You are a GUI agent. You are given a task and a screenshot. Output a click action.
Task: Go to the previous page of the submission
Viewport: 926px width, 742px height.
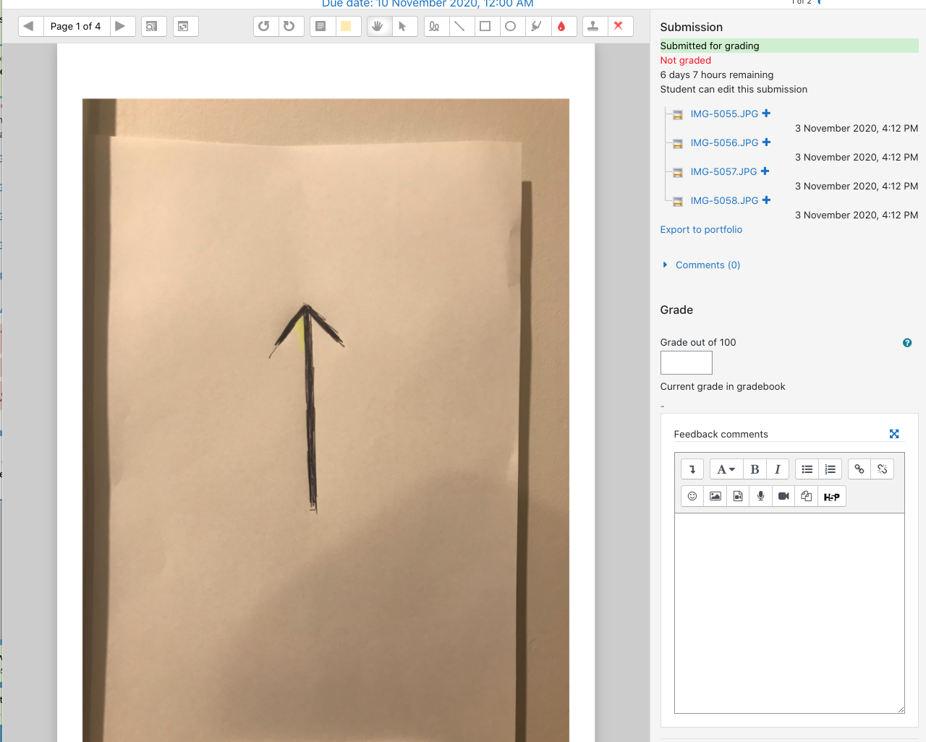[29, 26]
